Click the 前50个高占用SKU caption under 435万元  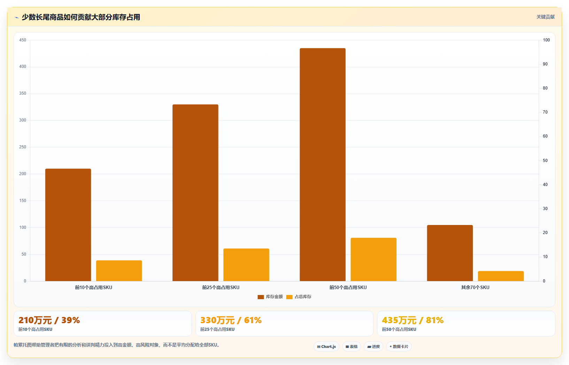pos(399,329)
